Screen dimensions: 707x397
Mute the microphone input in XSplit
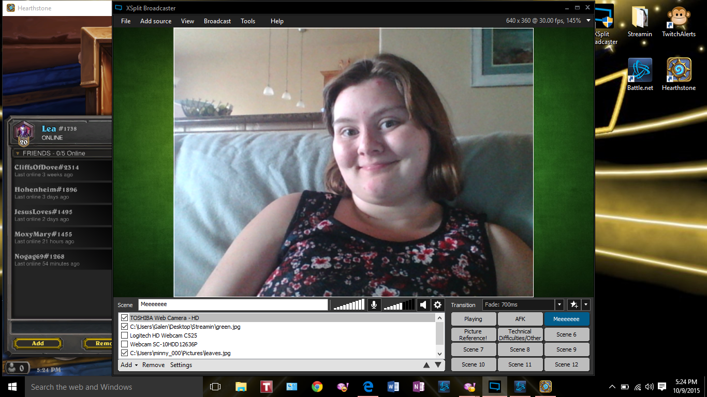pyautogui.click(x=374, y=304)
